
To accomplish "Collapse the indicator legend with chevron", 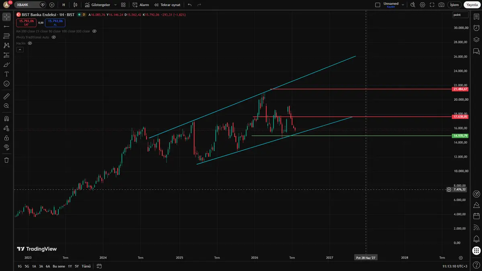I will [20, 49].
